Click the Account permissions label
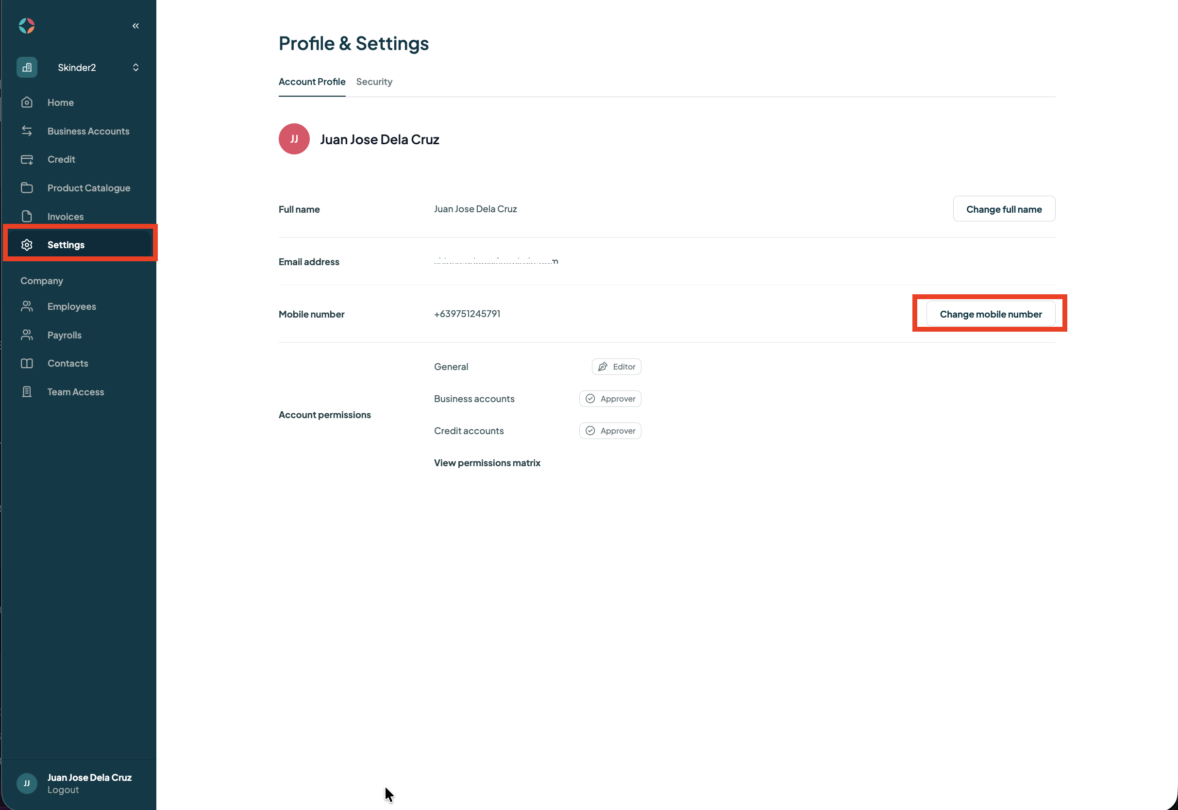This screenshot has width=1178, height=810. (x=325, y=415)
